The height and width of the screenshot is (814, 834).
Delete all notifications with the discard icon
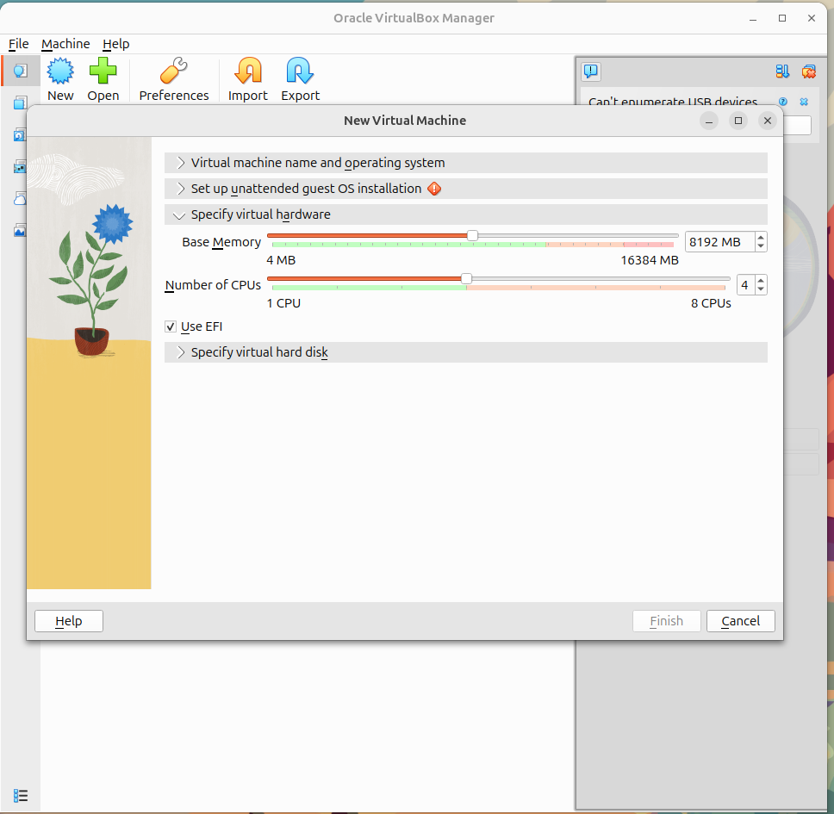click(809, 71)
